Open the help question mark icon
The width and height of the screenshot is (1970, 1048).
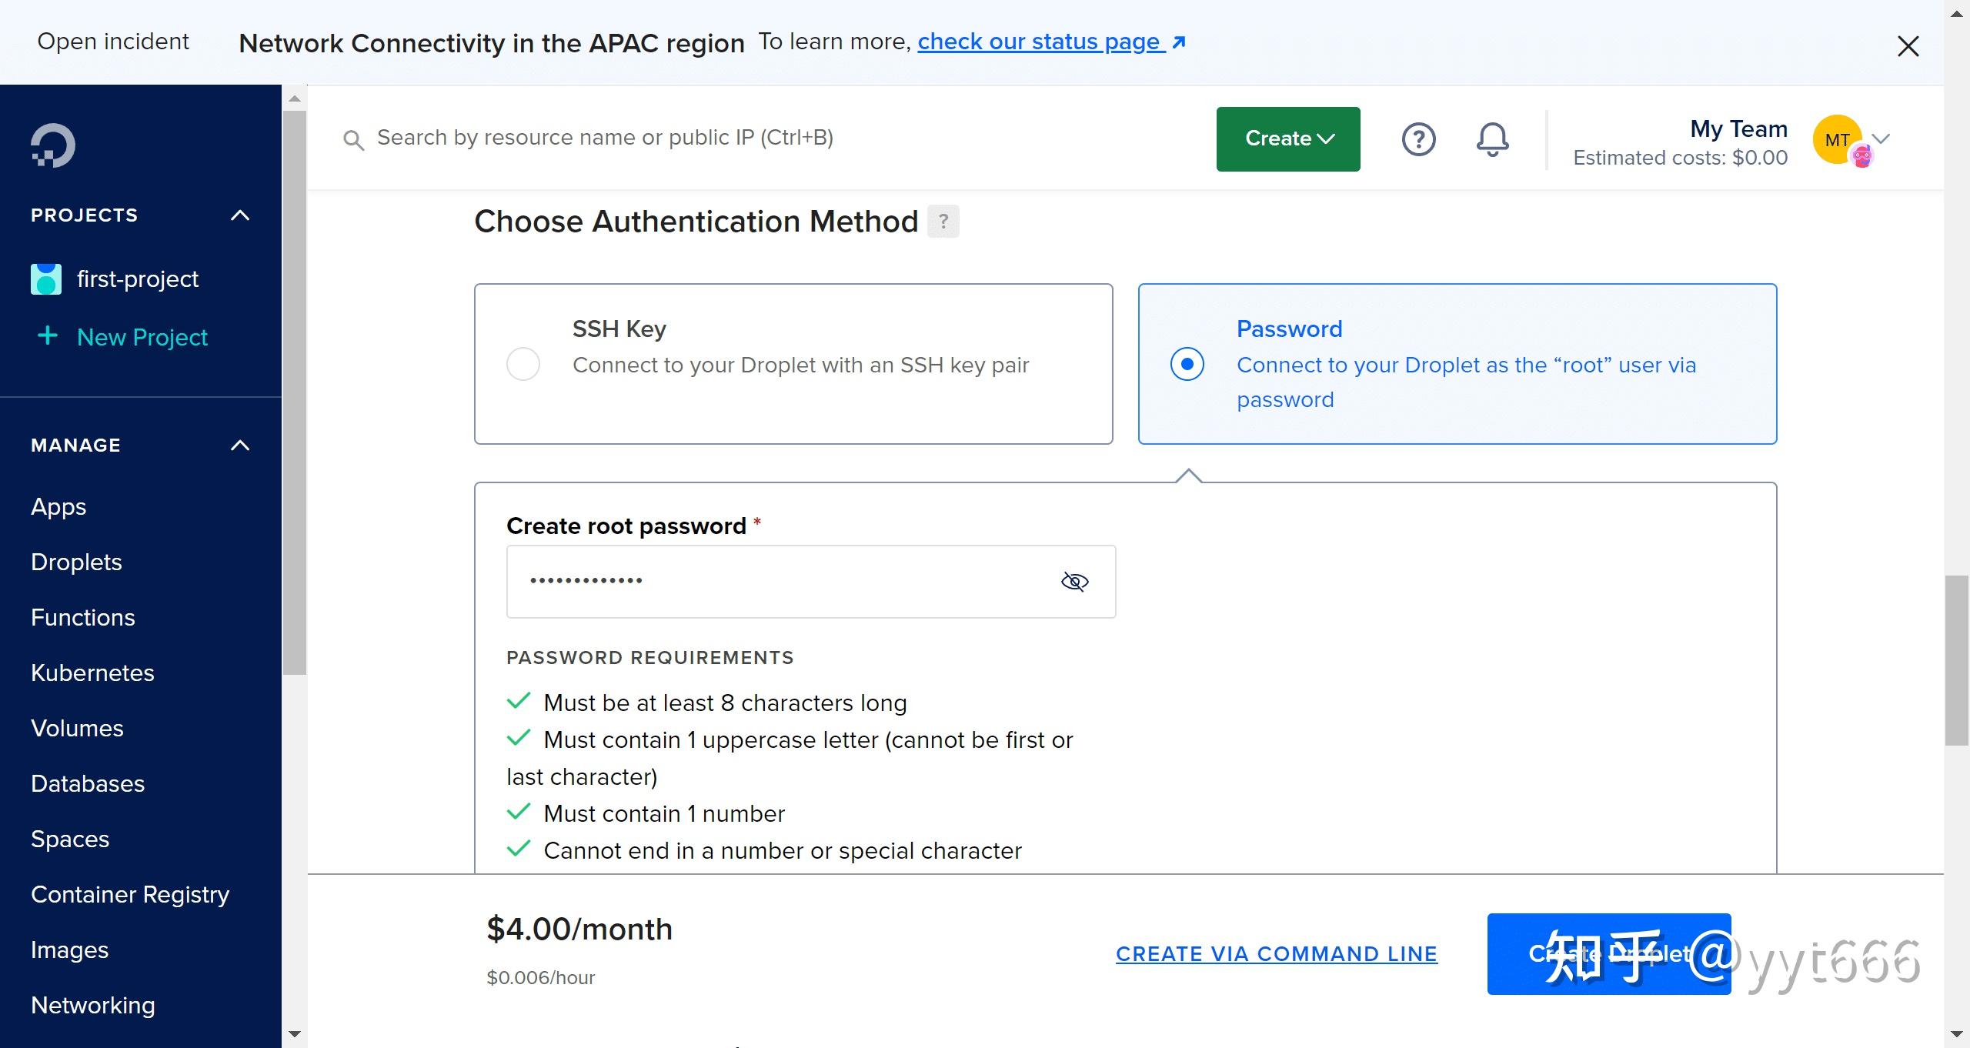pyautogui.click(x=1418, y=139)
